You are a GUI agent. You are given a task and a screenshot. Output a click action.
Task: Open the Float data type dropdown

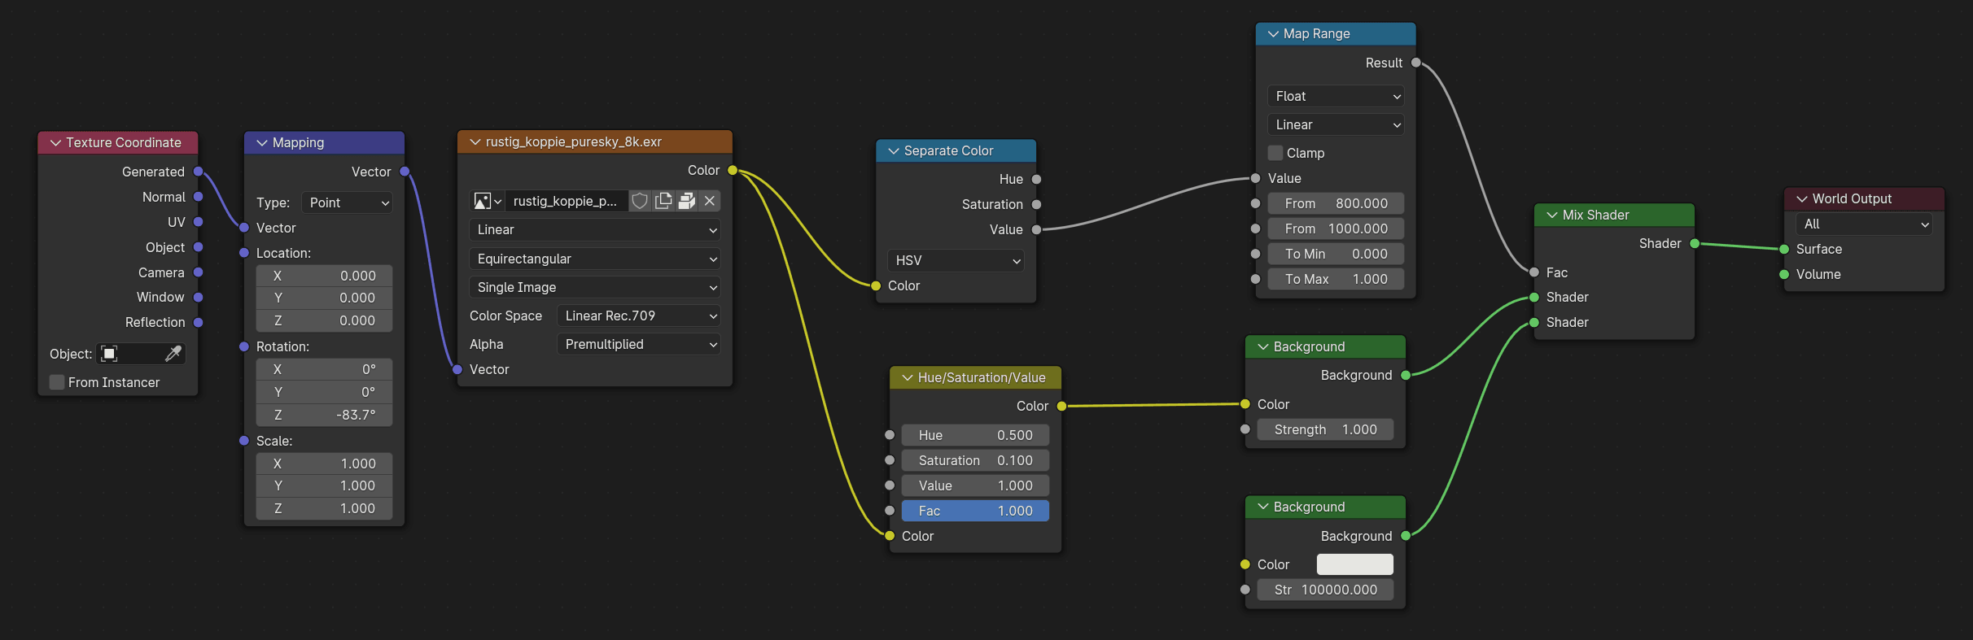click(1336, 96)
